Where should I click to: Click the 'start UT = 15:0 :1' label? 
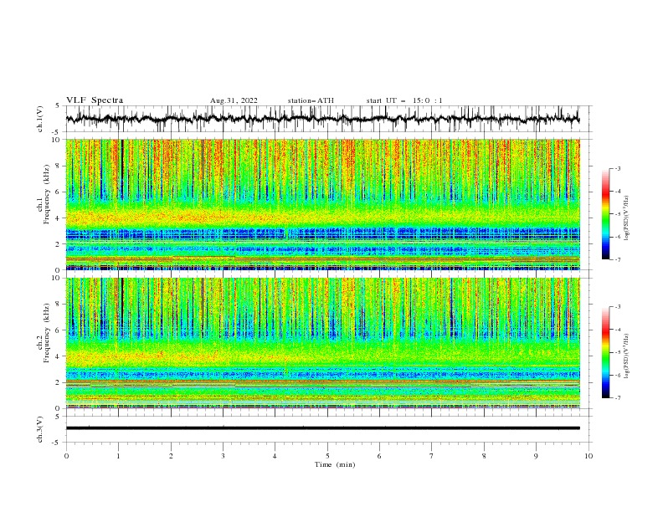point(404,100)
